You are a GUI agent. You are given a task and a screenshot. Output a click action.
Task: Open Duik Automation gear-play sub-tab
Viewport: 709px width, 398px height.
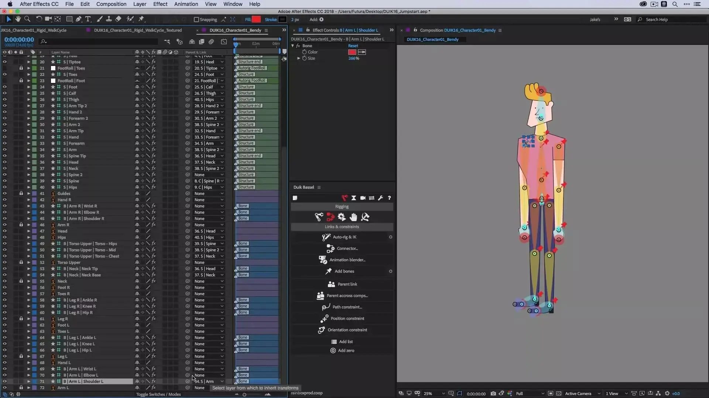(x=342, y=217)
